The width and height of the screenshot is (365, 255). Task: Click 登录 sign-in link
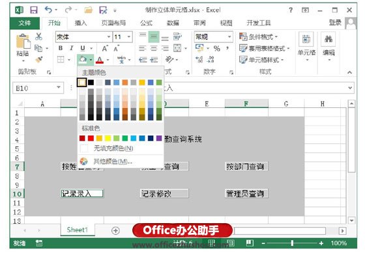coord(335,23)
